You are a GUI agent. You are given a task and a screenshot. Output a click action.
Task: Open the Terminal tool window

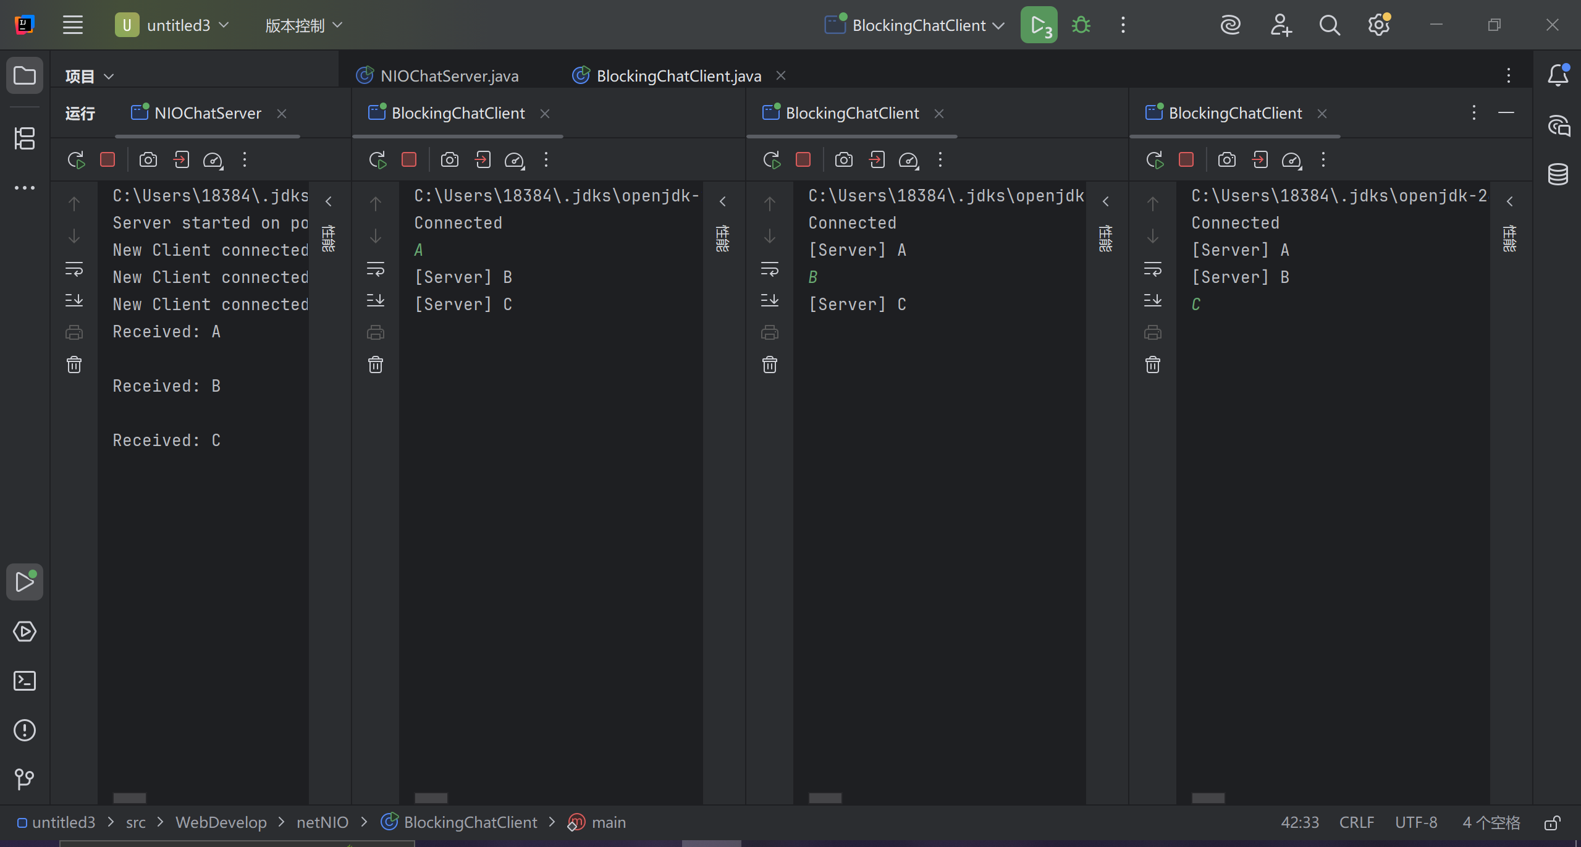[25, 681]
